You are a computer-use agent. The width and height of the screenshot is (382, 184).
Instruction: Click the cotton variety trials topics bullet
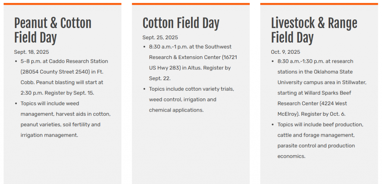click(191, 89)
